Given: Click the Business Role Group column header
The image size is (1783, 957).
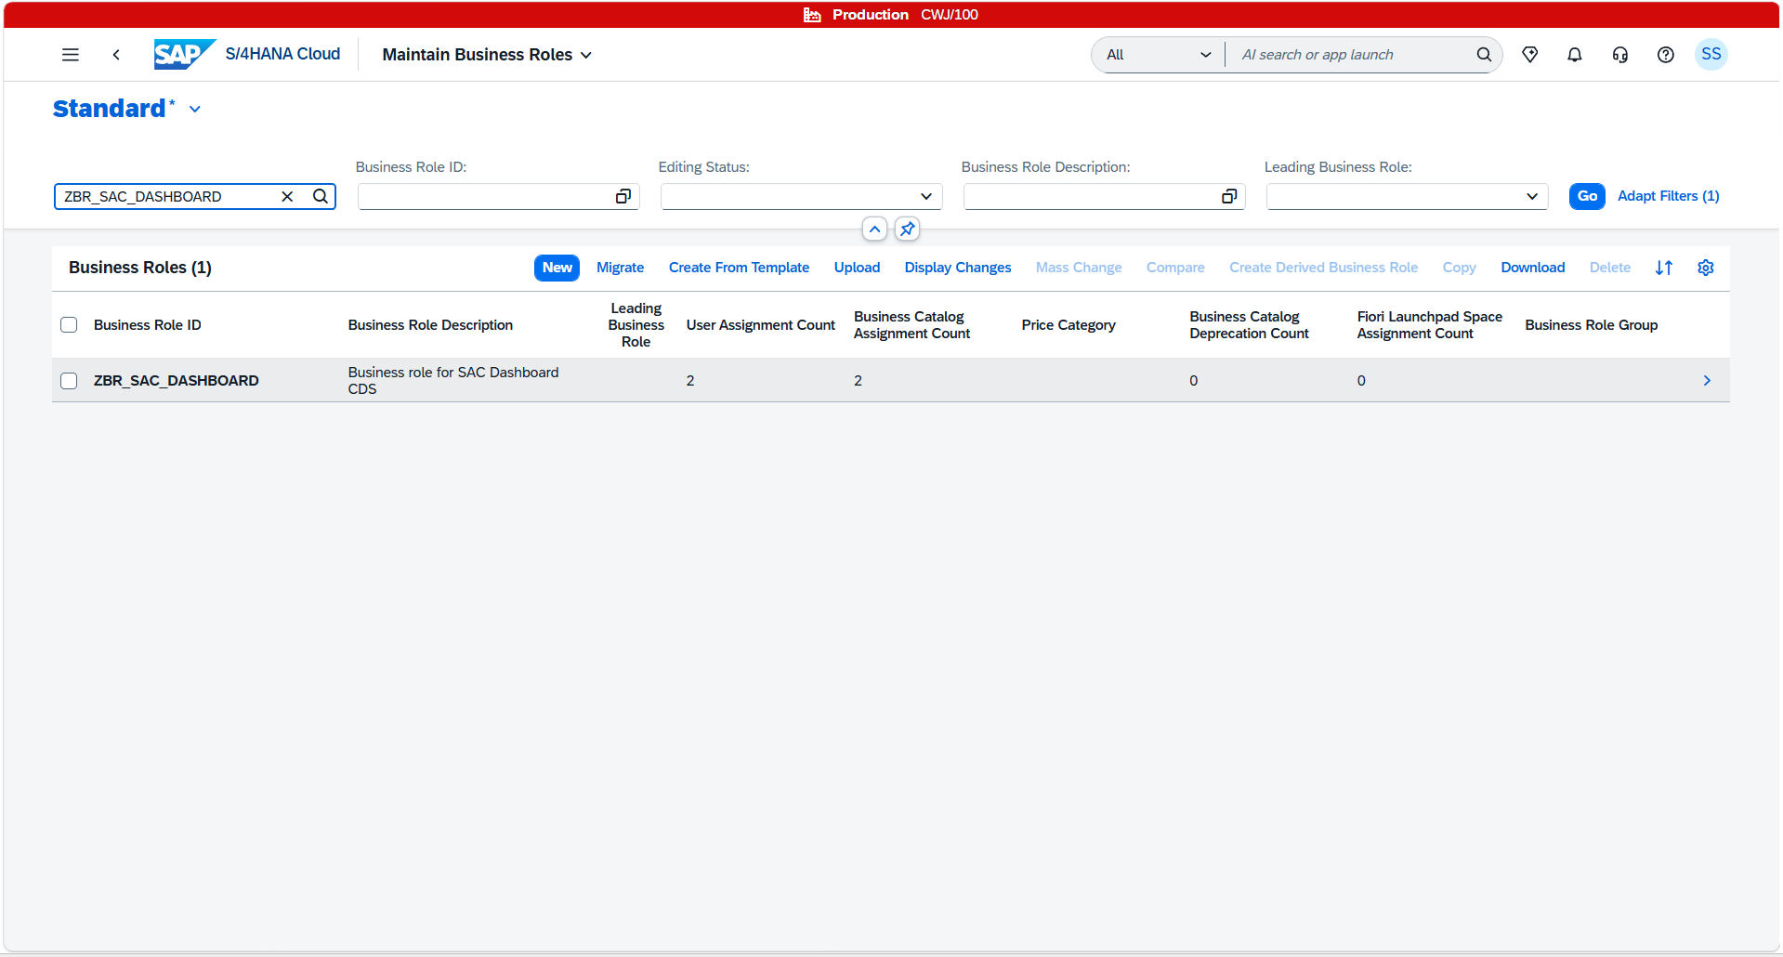Looking at the screenshot, I should pos(1592,325).
